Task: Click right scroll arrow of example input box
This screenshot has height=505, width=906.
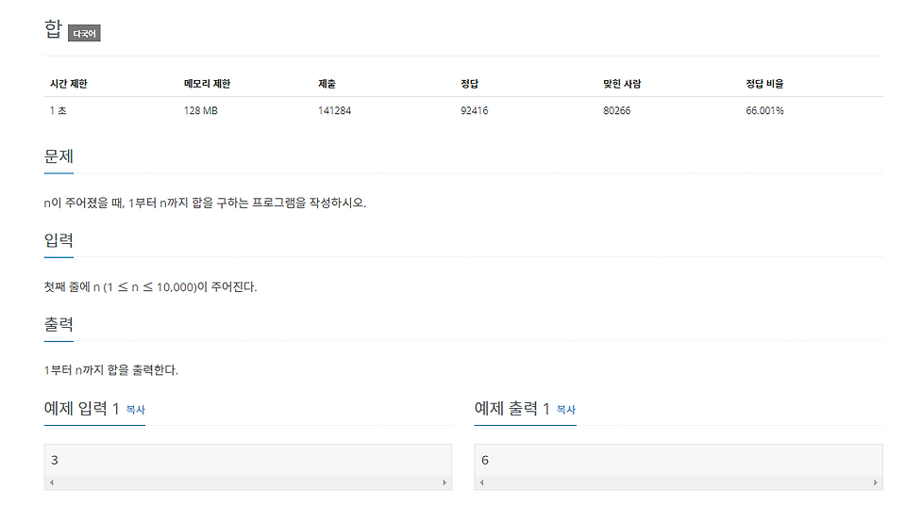Action: tap(445, 482)
